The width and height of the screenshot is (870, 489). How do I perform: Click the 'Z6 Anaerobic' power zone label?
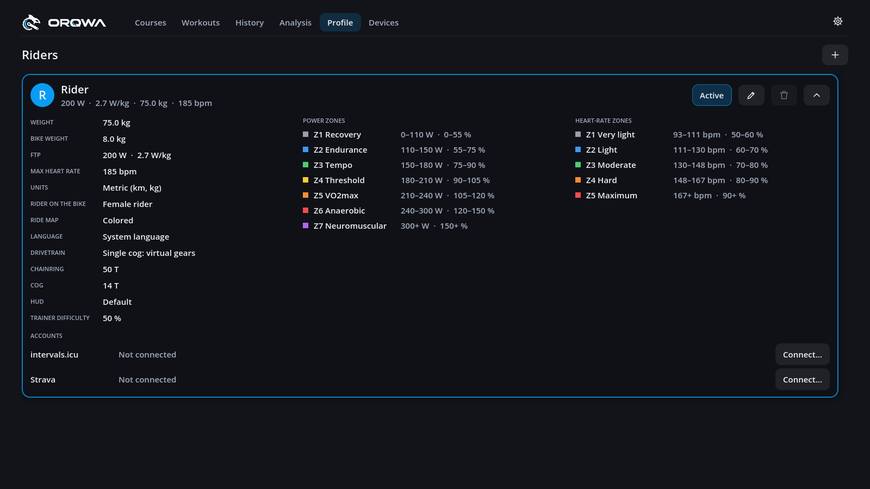[x=339, y=211]
